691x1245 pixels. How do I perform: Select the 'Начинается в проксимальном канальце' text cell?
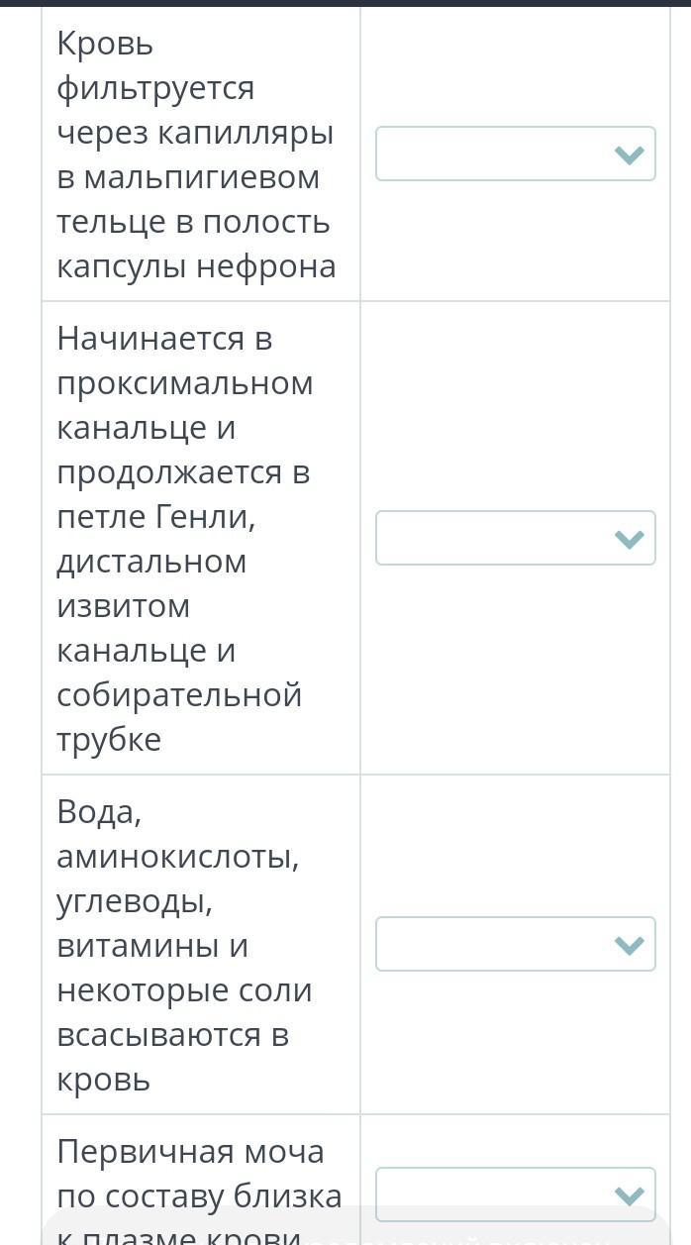click(x=201, y=538)
